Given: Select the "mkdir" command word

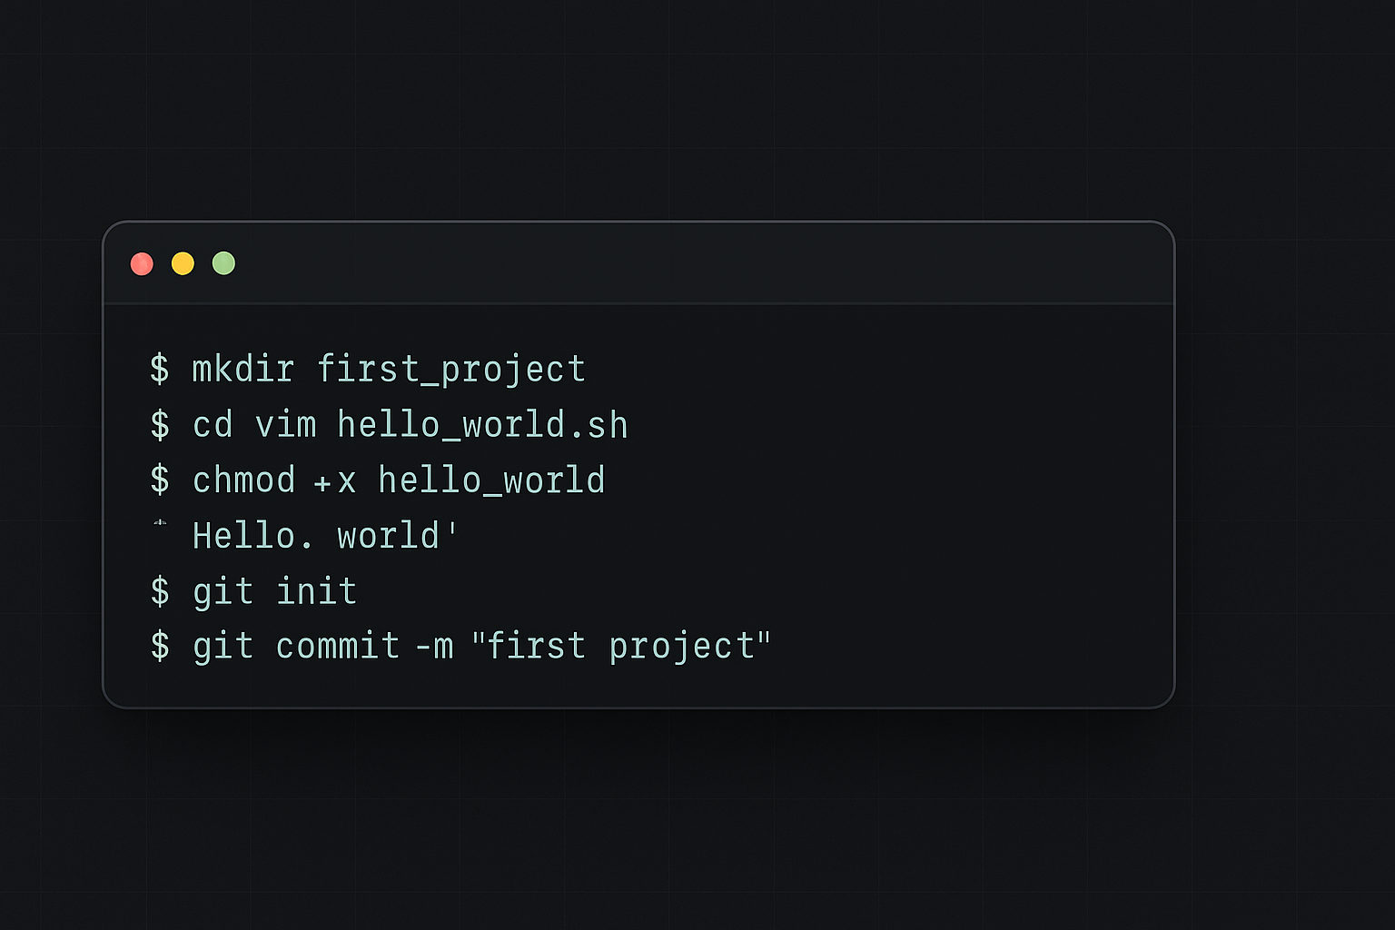Looking at the screenshot, I should [x=243, y=369].
